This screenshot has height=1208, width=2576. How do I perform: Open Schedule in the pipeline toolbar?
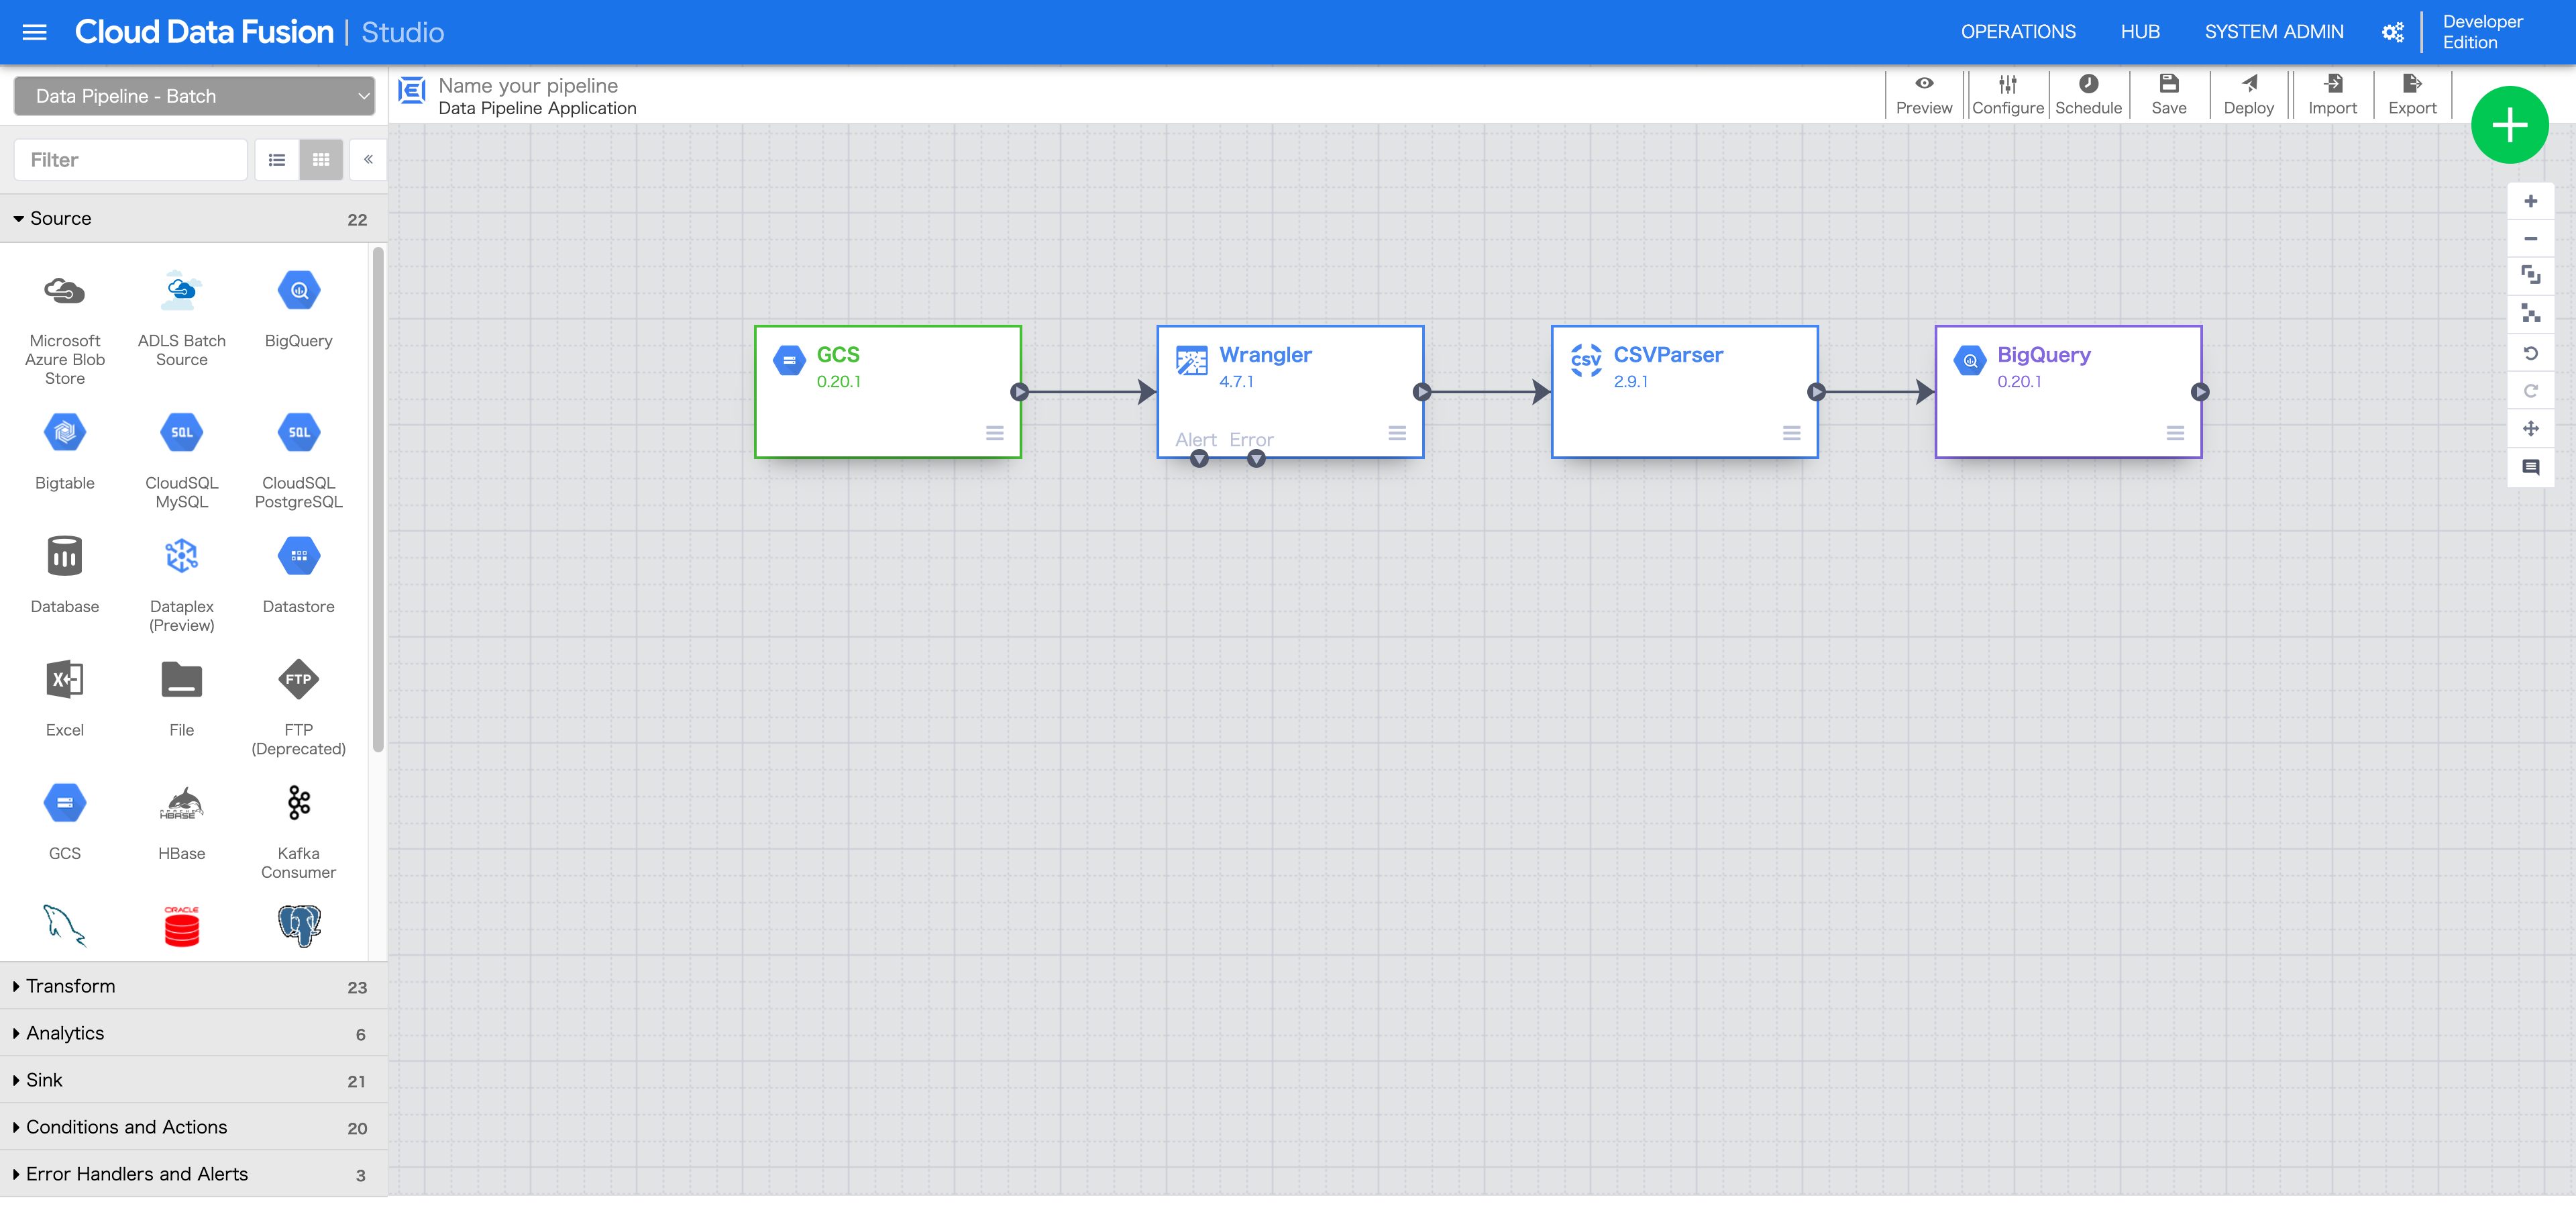[2088, 95]
